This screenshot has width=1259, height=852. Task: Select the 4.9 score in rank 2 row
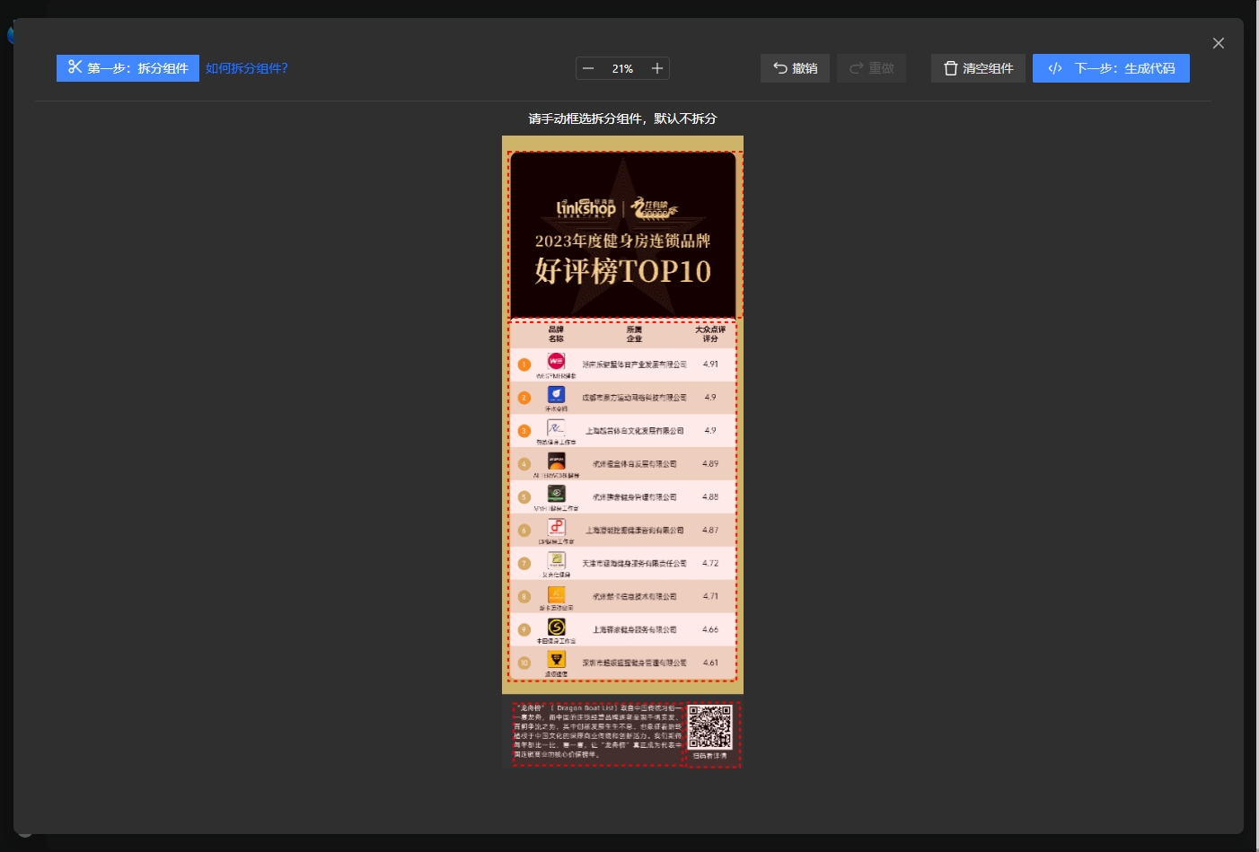tap(710, 397)
